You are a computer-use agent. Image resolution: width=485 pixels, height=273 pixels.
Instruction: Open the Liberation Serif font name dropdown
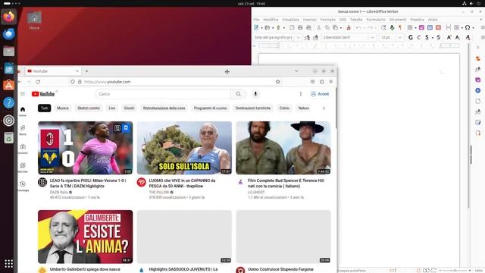point(372,37)
